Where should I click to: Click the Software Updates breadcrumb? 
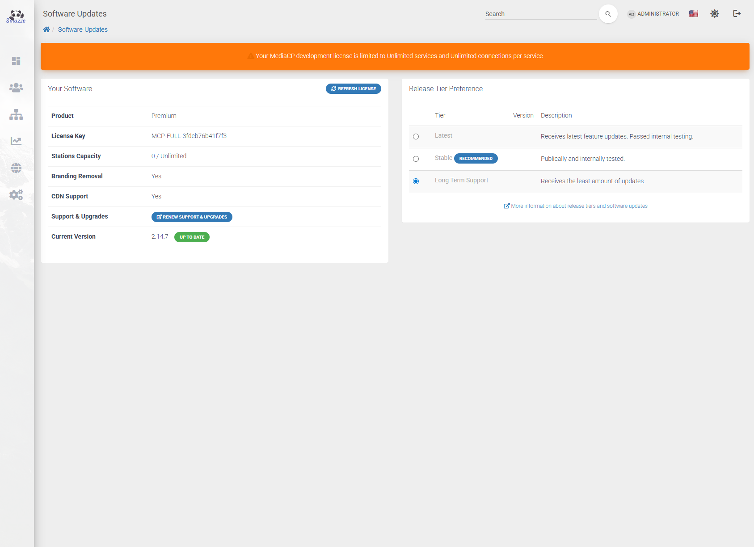click(x=83, y=29)
